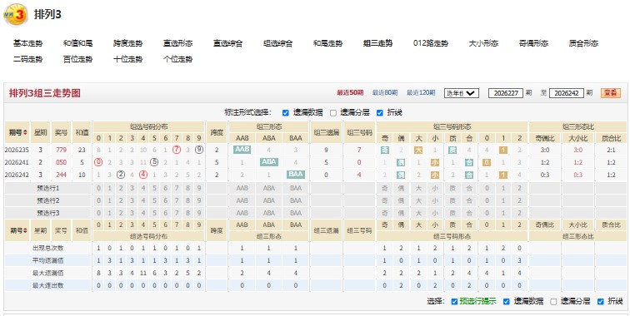Click the winning number 779
Image resolution: width=630 pixels, height=316 pixels.
tap(61, 150)
